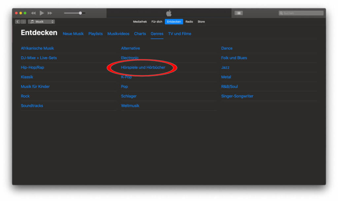Switch to the Mediathek tab

[140, 22]
